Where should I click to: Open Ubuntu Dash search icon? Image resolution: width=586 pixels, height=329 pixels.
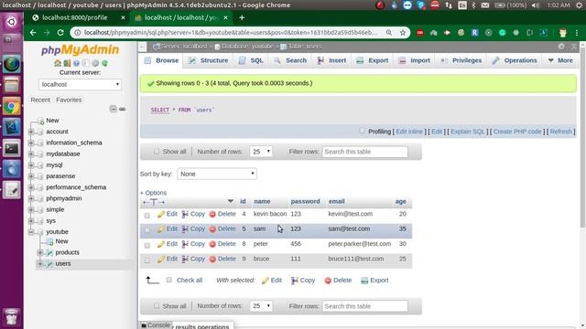[x=11, y=22]
